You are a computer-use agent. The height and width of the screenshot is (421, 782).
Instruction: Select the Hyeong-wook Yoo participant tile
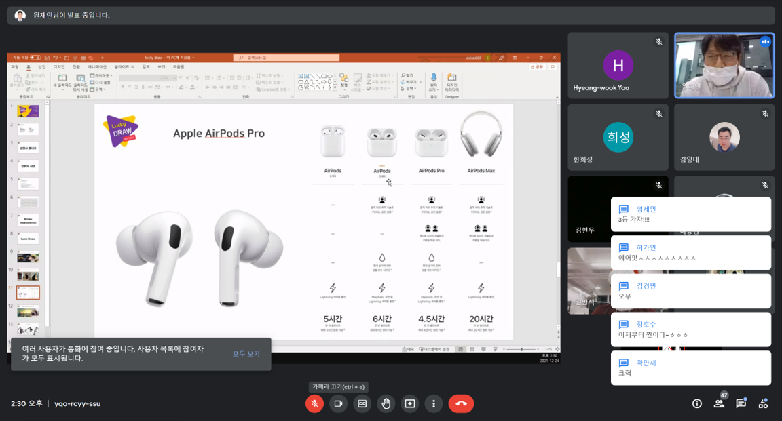click(x=618, y=65)
